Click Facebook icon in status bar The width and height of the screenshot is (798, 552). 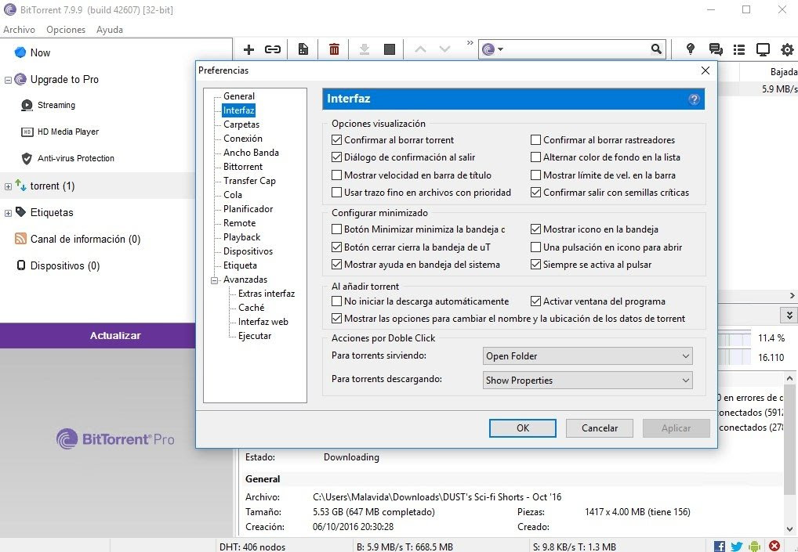[720, 547]
